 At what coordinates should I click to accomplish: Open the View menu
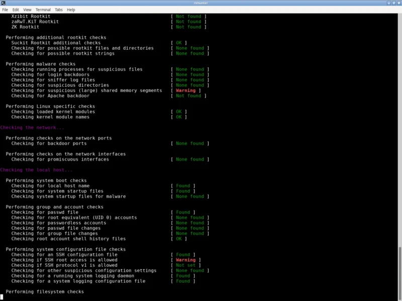[x=27, y=10]
